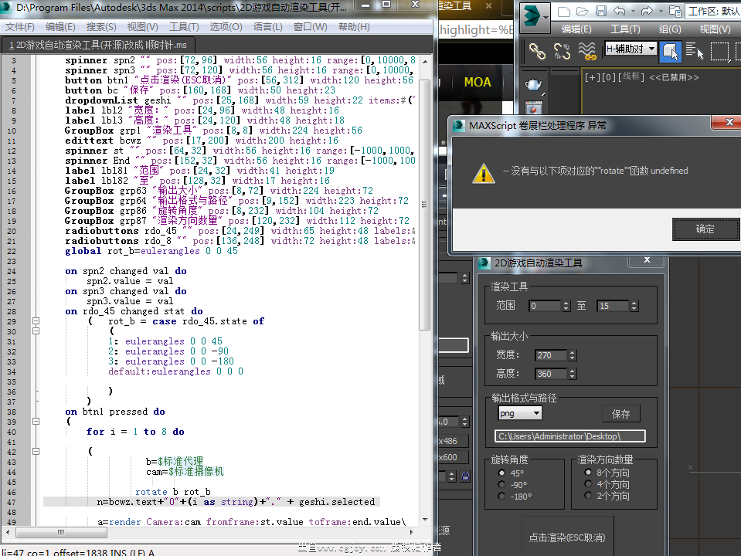This screenshot has height=556, width=741.
Task: Close the 2D游戏自动渲染工具 rollout window
Action: coord(647,260)
